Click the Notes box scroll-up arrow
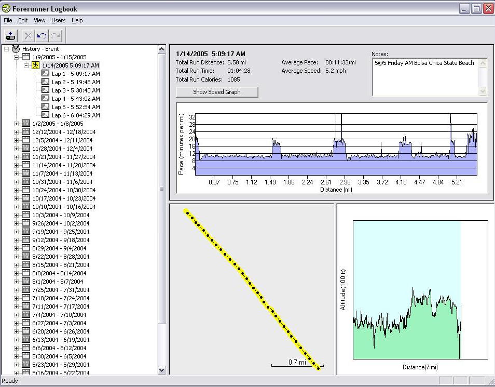This screenshot has height=387, width=495. 483,63
